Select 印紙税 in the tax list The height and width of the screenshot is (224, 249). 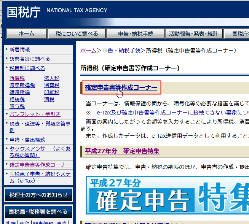pos(52,92)
